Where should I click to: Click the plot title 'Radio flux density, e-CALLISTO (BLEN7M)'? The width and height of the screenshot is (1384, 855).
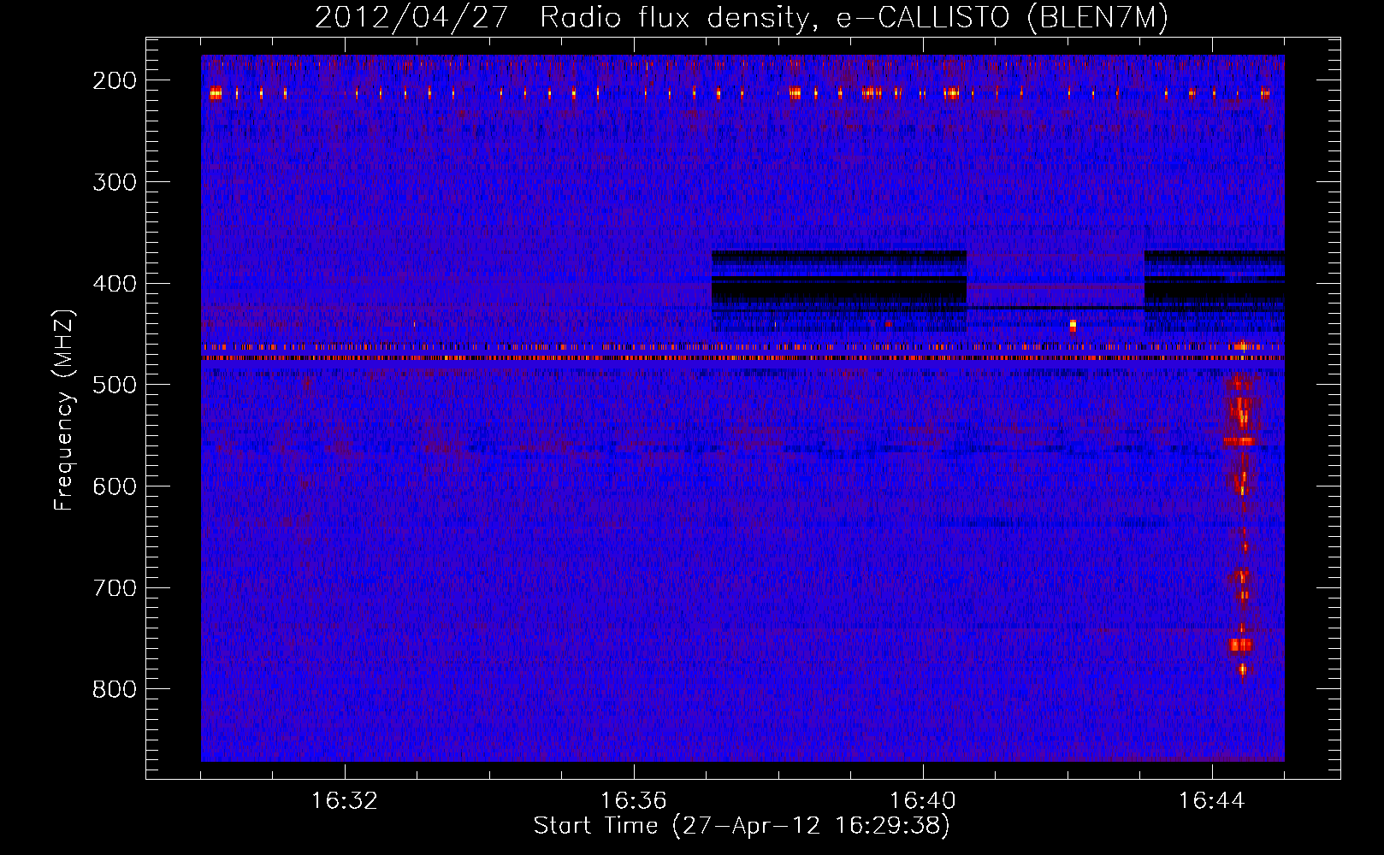(854, 17)
